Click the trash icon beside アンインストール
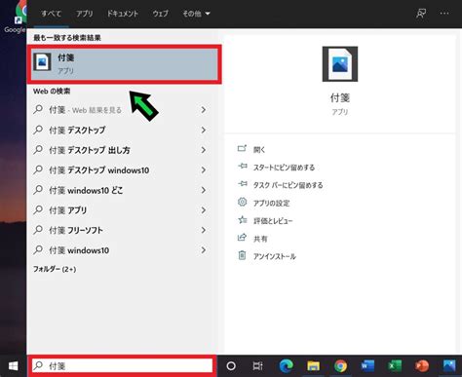This screenshot has width=462, height=377. pyautogui.click(x=242, y=255)
